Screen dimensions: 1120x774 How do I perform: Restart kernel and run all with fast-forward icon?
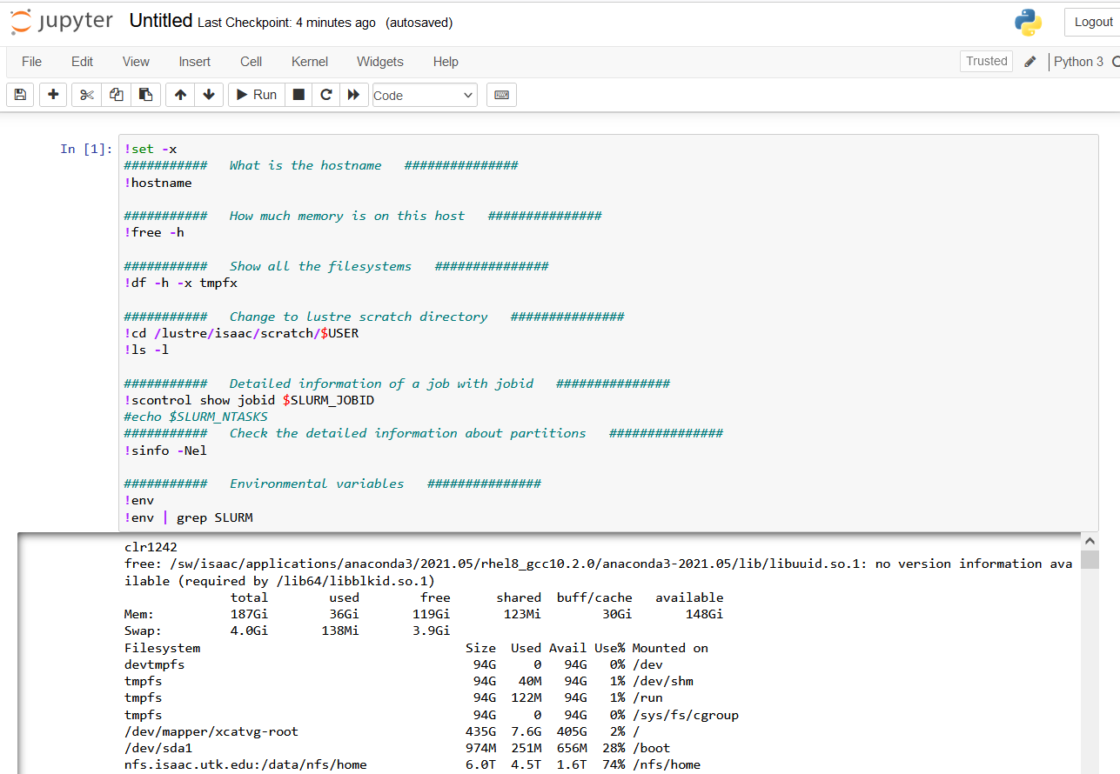click(x=353, y=94)
